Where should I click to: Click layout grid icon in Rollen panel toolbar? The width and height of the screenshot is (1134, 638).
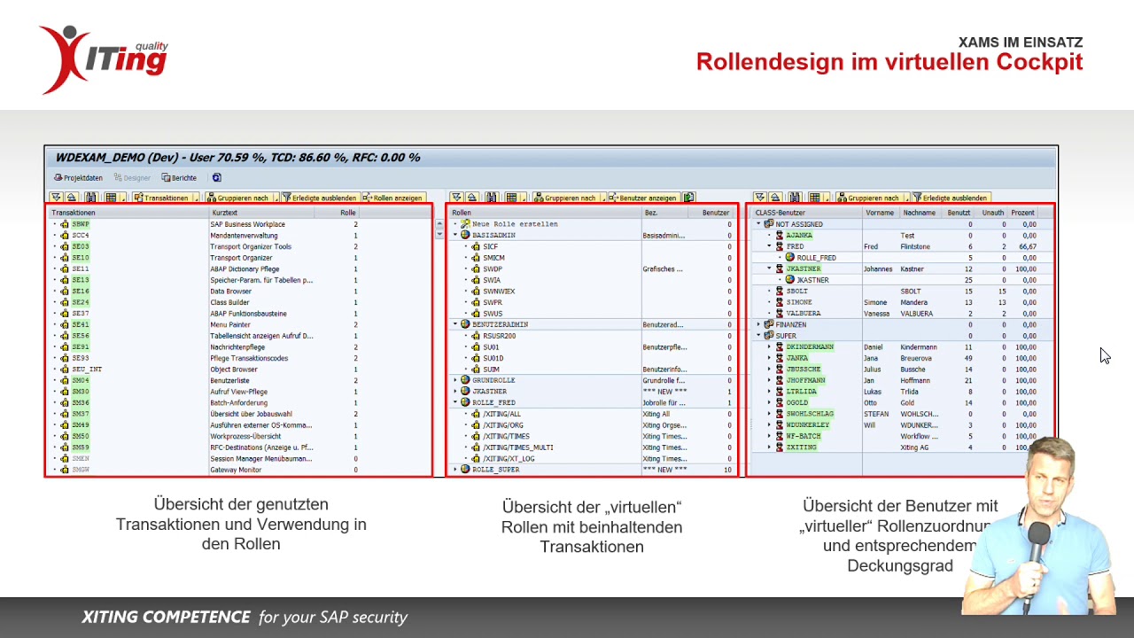pos(511,198)
